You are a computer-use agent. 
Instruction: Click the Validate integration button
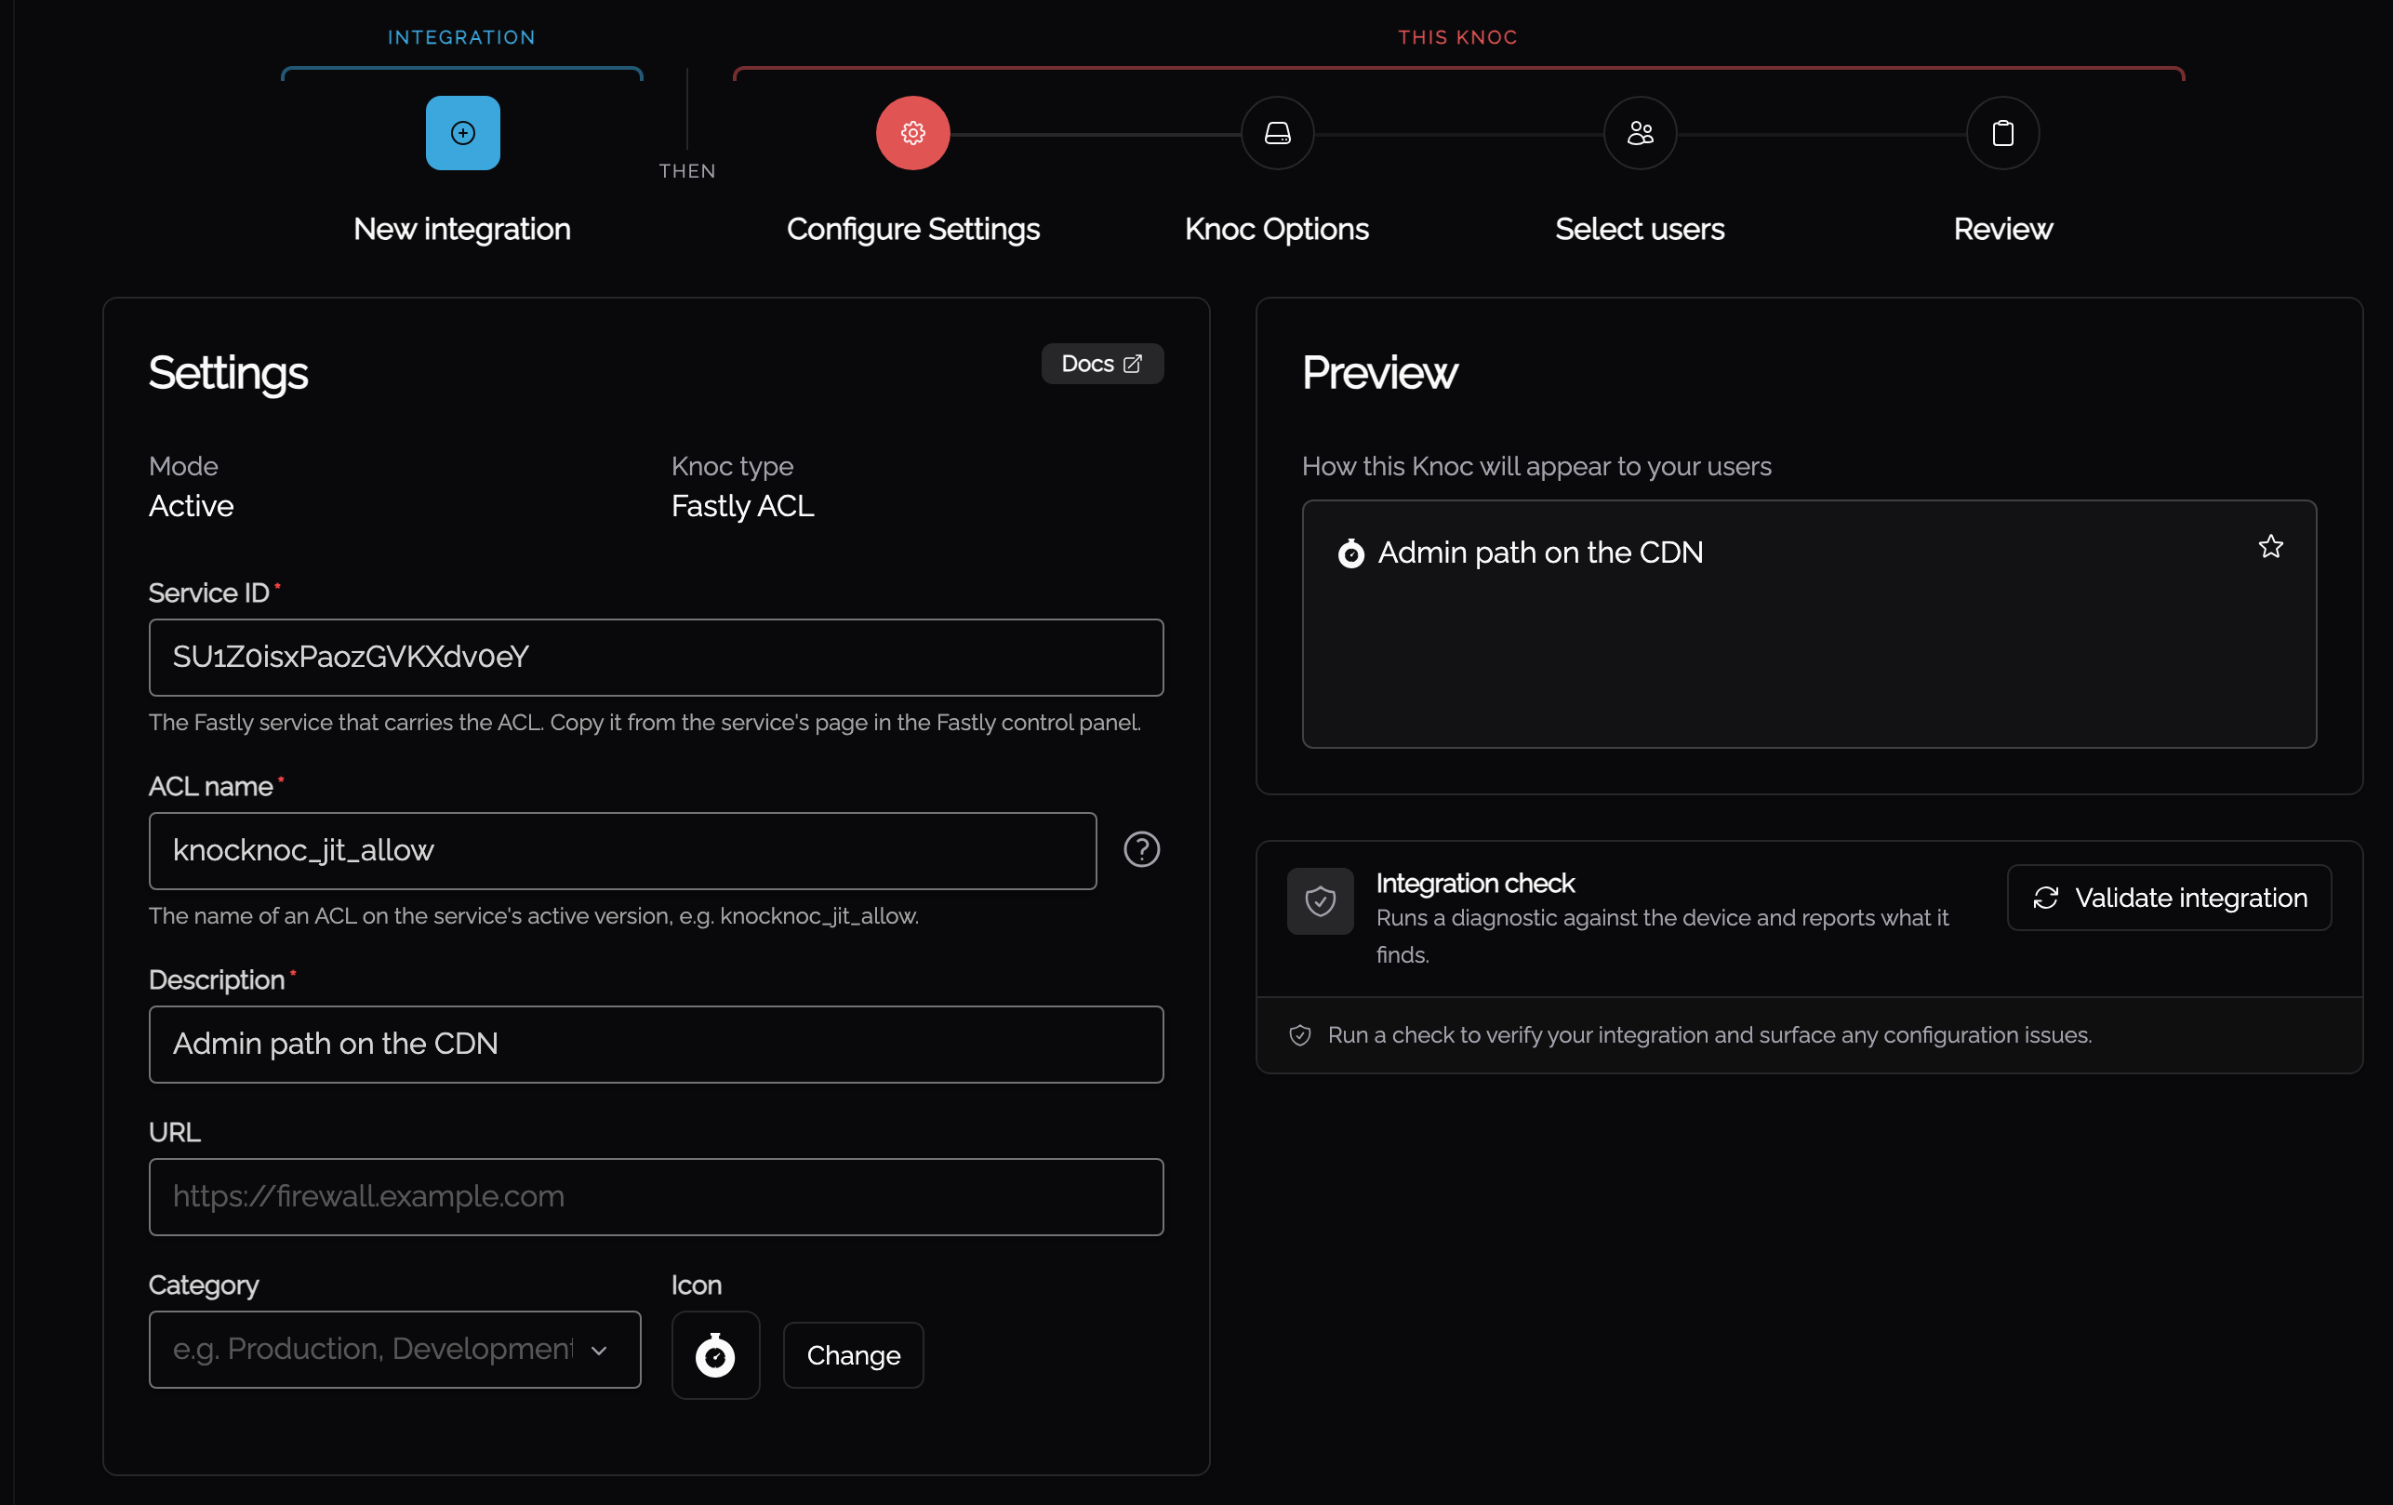click(x=2169, y=898)
